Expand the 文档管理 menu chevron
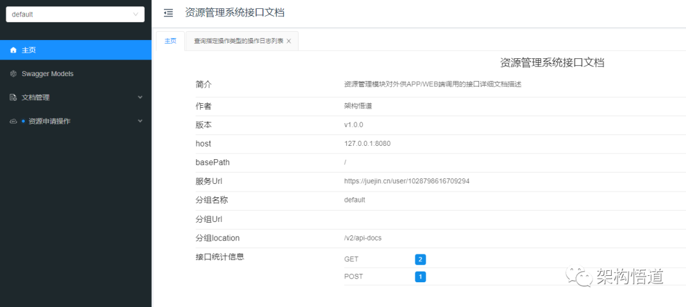 (x=140, y=98)
